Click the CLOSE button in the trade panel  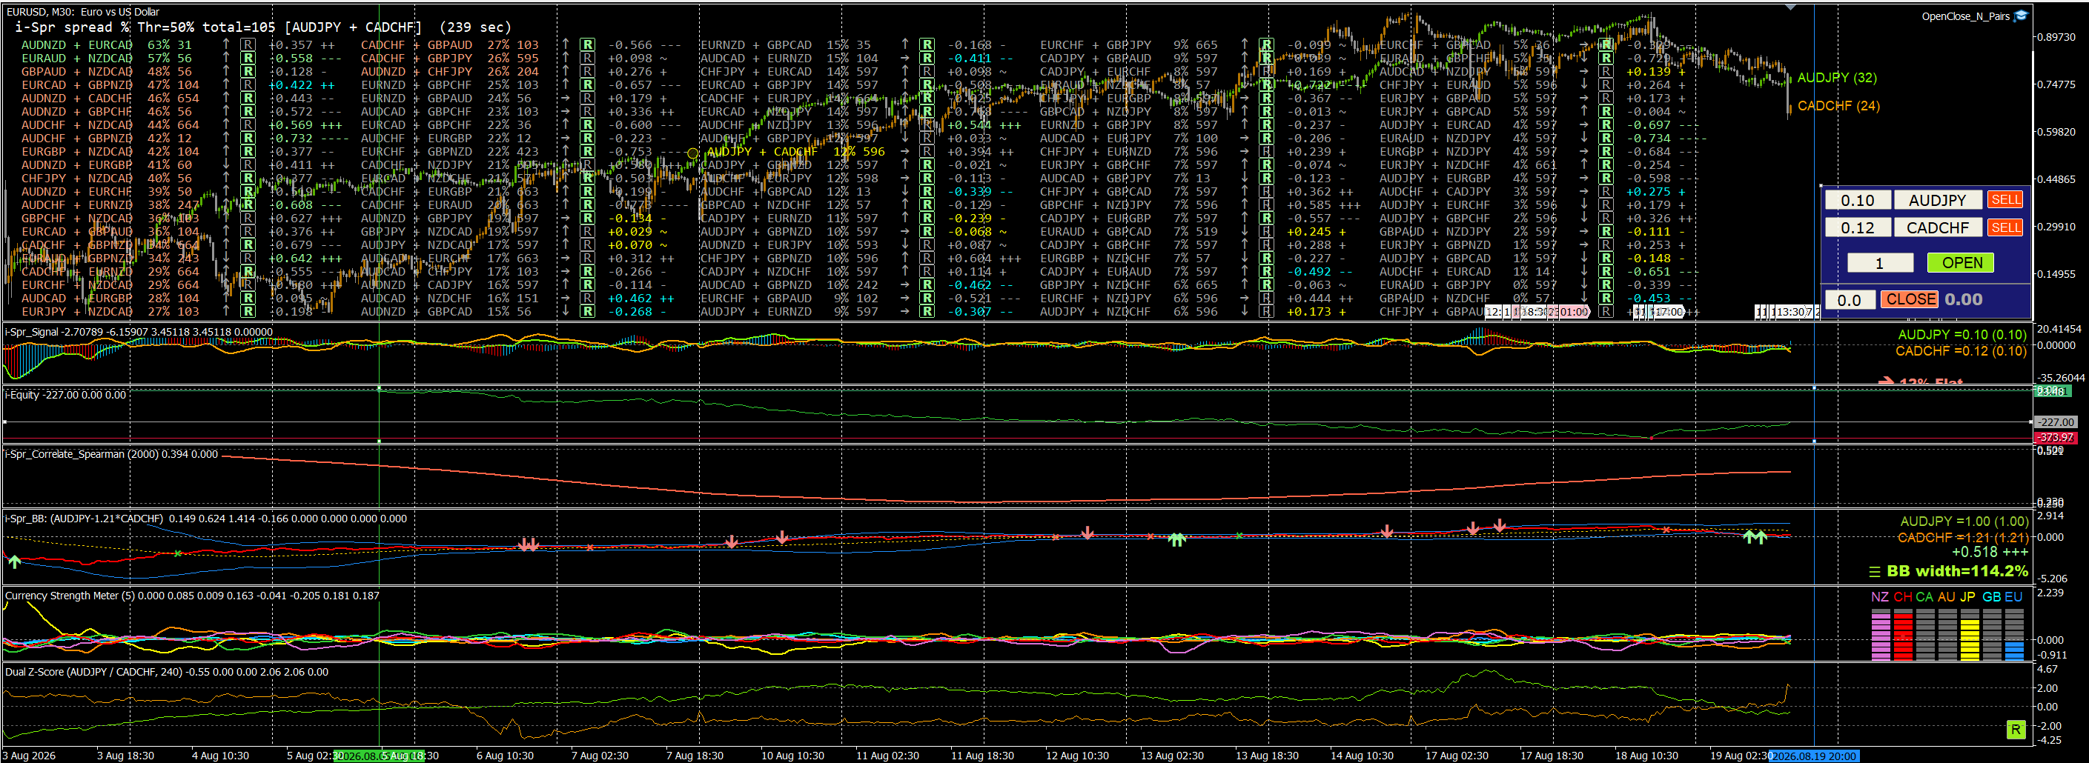tap(1910, 300)
